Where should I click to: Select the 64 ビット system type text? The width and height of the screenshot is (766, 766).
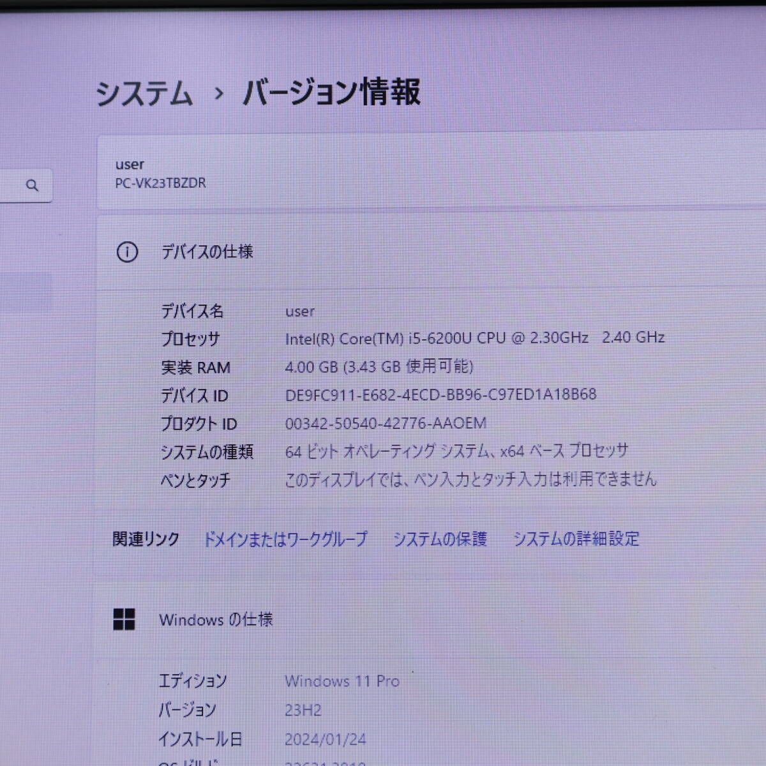coord(456,451)
